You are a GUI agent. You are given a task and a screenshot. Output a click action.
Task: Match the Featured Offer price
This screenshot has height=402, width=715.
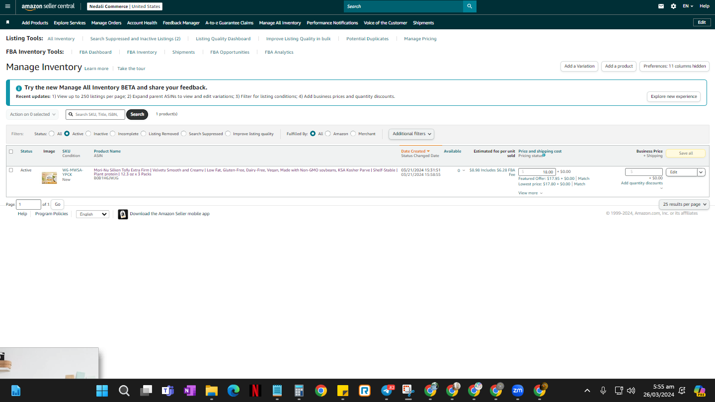(583, 178)
